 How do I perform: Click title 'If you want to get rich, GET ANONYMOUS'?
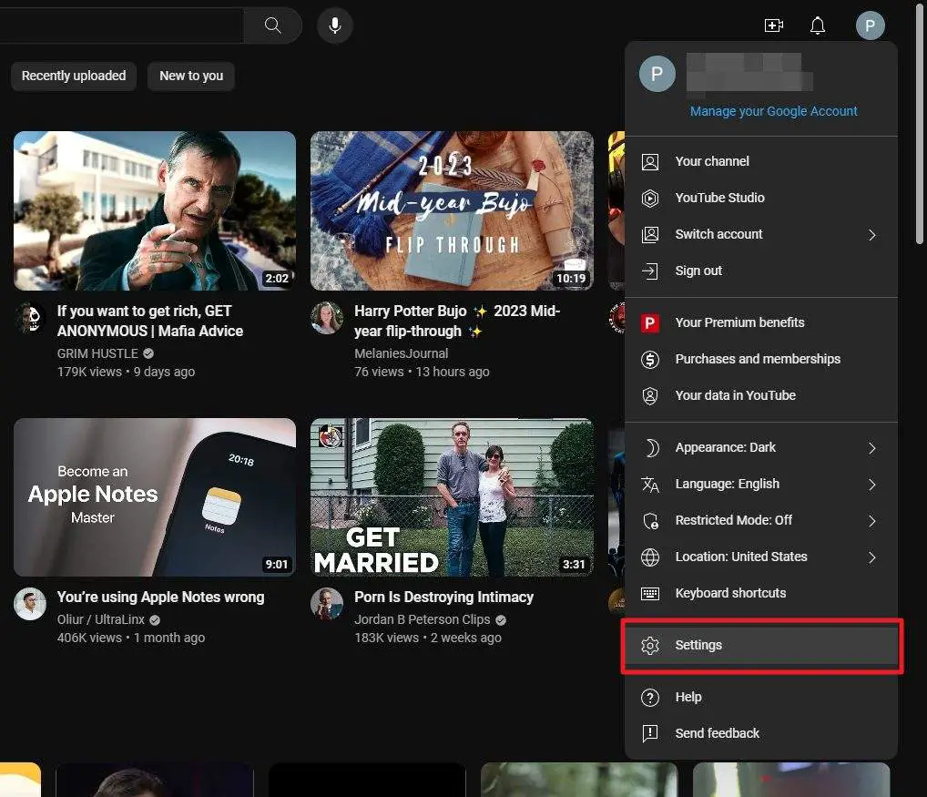click(x=150, y=321)
